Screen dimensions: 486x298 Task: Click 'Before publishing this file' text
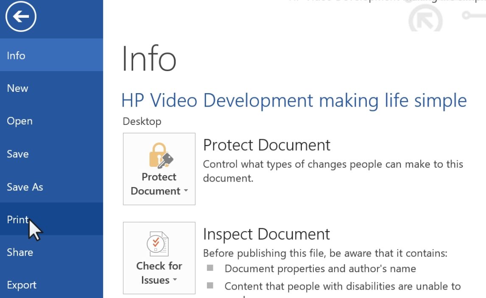(325, 254)
